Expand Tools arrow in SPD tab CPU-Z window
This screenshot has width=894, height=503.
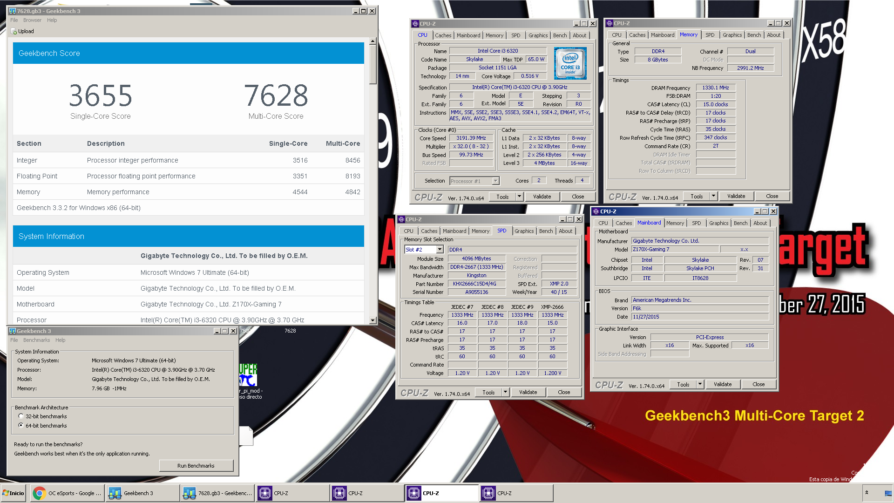506,393
